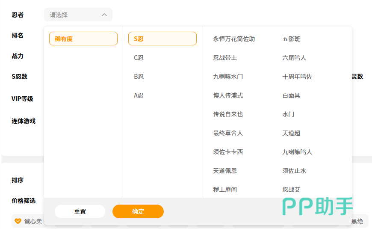Open the 请选择 ninja selector field
Screen dimensions: 372x229
(78, 15)
